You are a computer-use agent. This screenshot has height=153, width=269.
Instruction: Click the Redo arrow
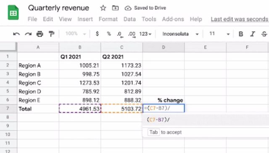coord(28,34)
